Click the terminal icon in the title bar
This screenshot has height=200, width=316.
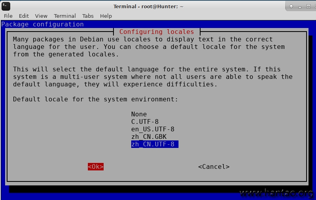(6, 6)
